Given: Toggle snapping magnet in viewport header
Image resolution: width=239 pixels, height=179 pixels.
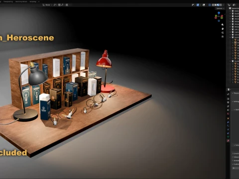Looking at the screenshot, I should [59, 5].
